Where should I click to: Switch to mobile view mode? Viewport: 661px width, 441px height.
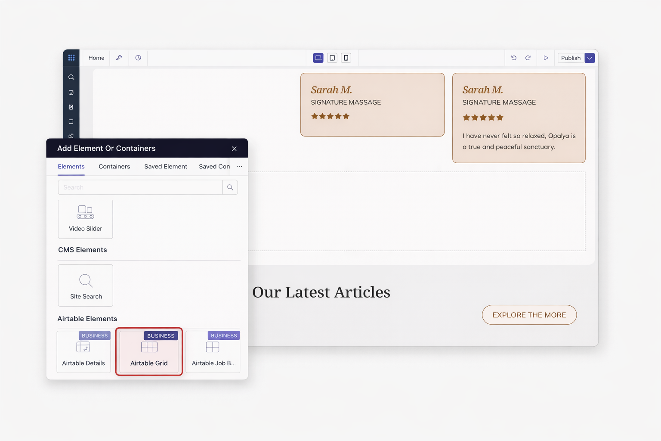346,58
